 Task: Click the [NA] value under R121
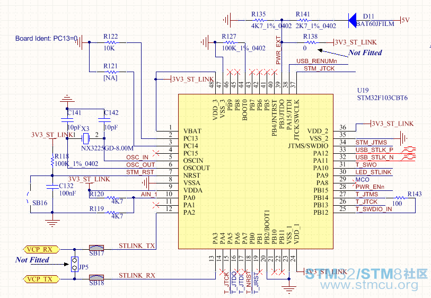pyautogui.click(x=110, y=78)
